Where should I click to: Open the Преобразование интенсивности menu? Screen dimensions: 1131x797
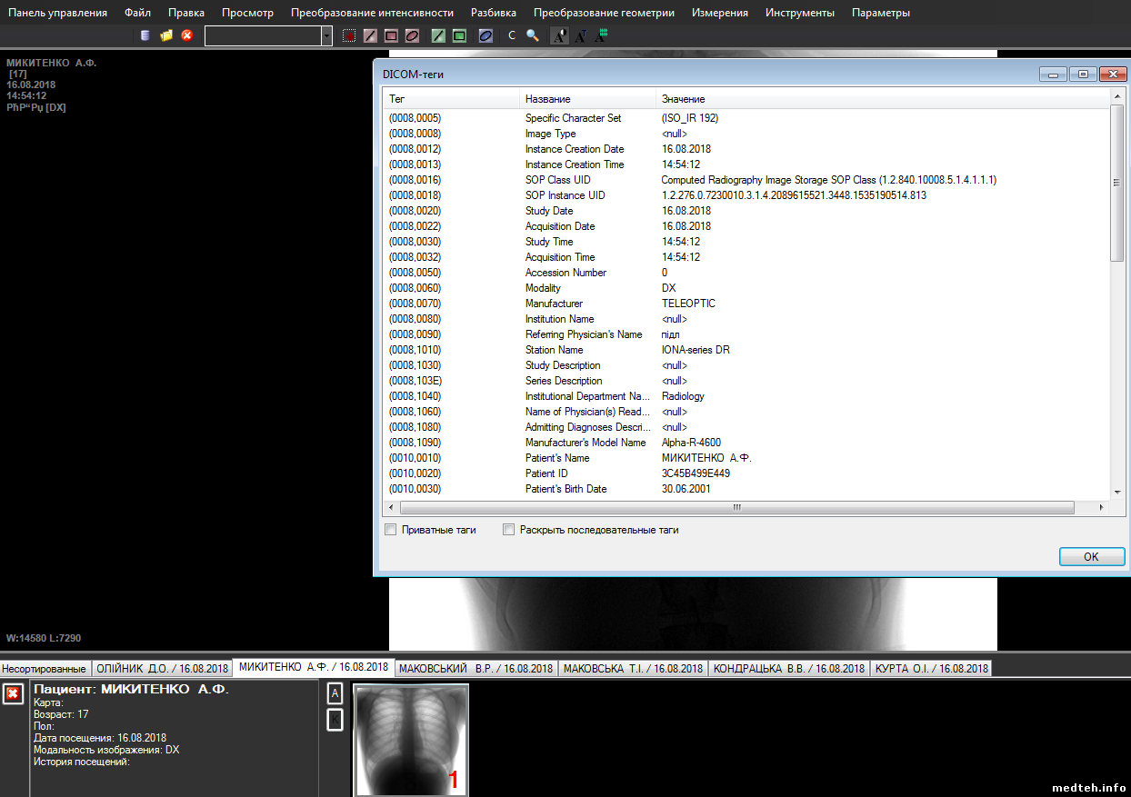(x=372, y=13)
